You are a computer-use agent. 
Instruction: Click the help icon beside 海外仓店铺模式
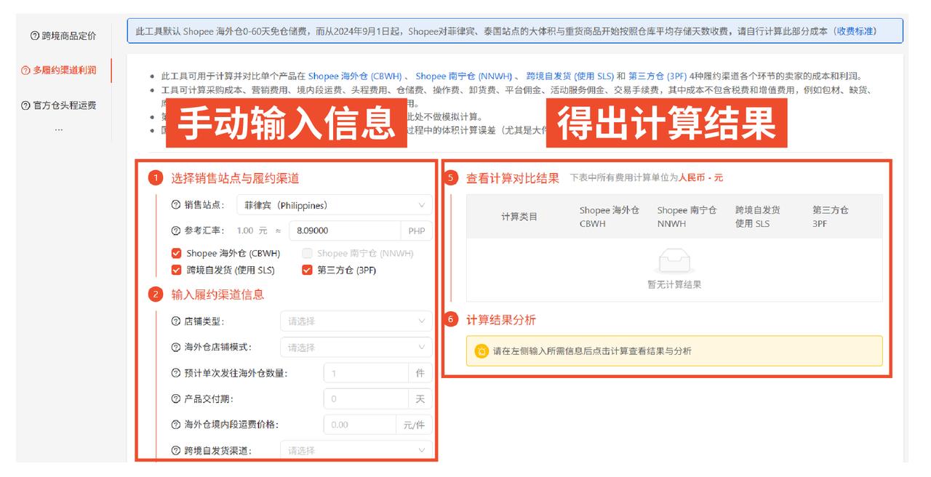pos(175,347)
